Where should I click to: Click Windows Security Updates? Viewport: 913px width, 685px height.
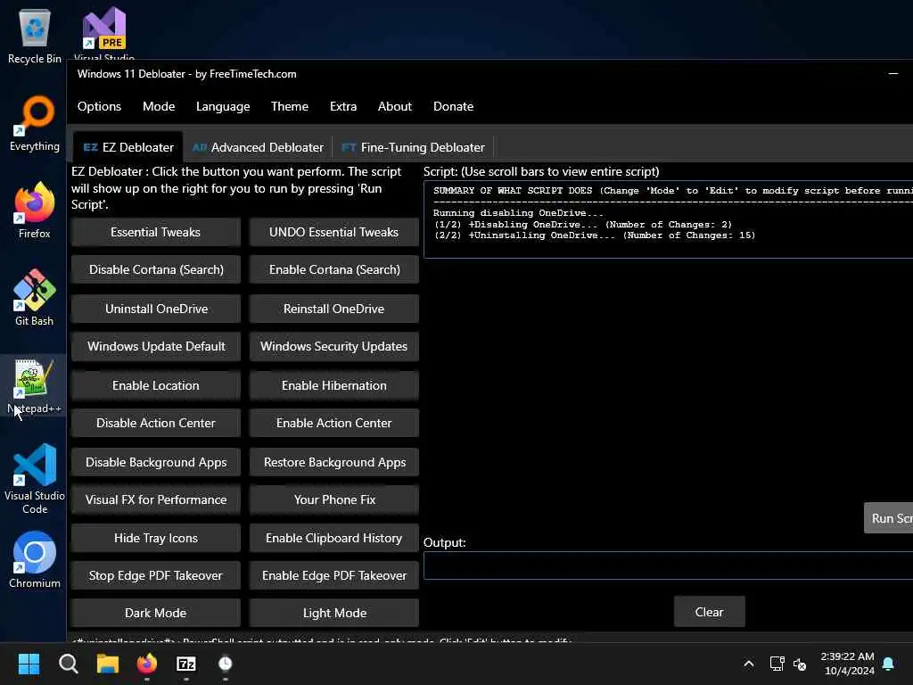point(333,347)
